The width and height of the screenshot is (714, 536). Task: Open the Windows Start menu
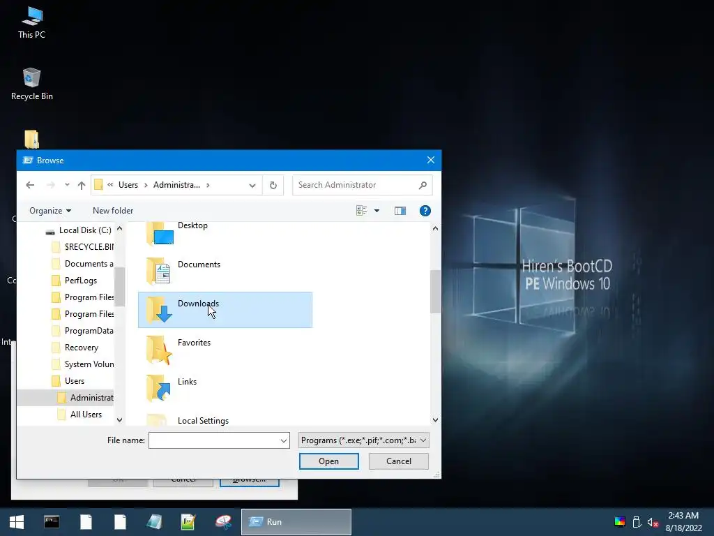(x=17, y=522)
